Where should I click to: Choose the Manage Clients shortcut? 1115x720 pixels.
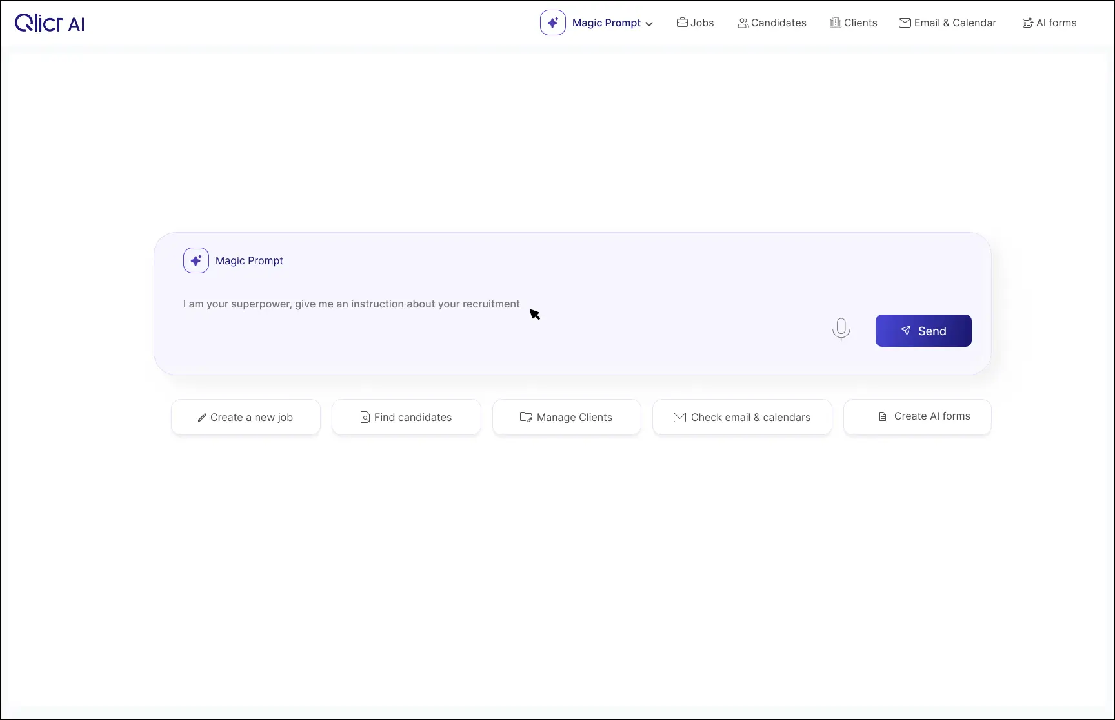567,418
